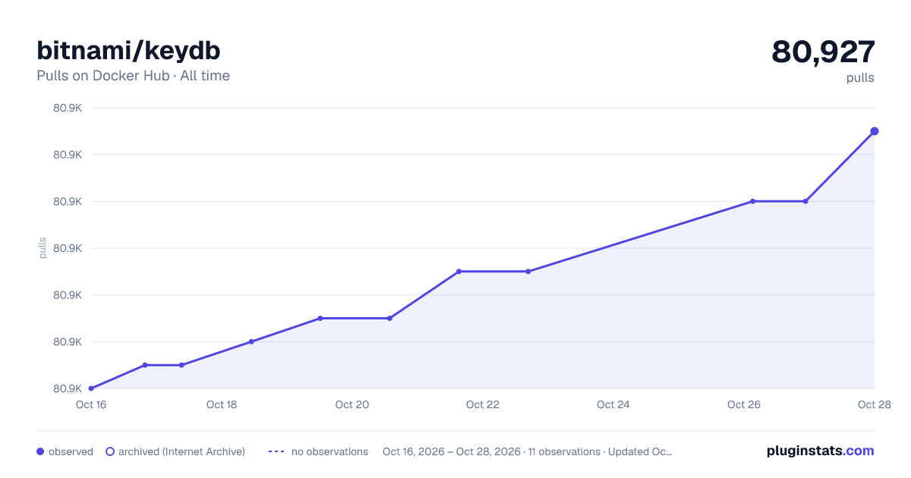Click the Oct 16 x-axis label

click(x=91, y=404)
